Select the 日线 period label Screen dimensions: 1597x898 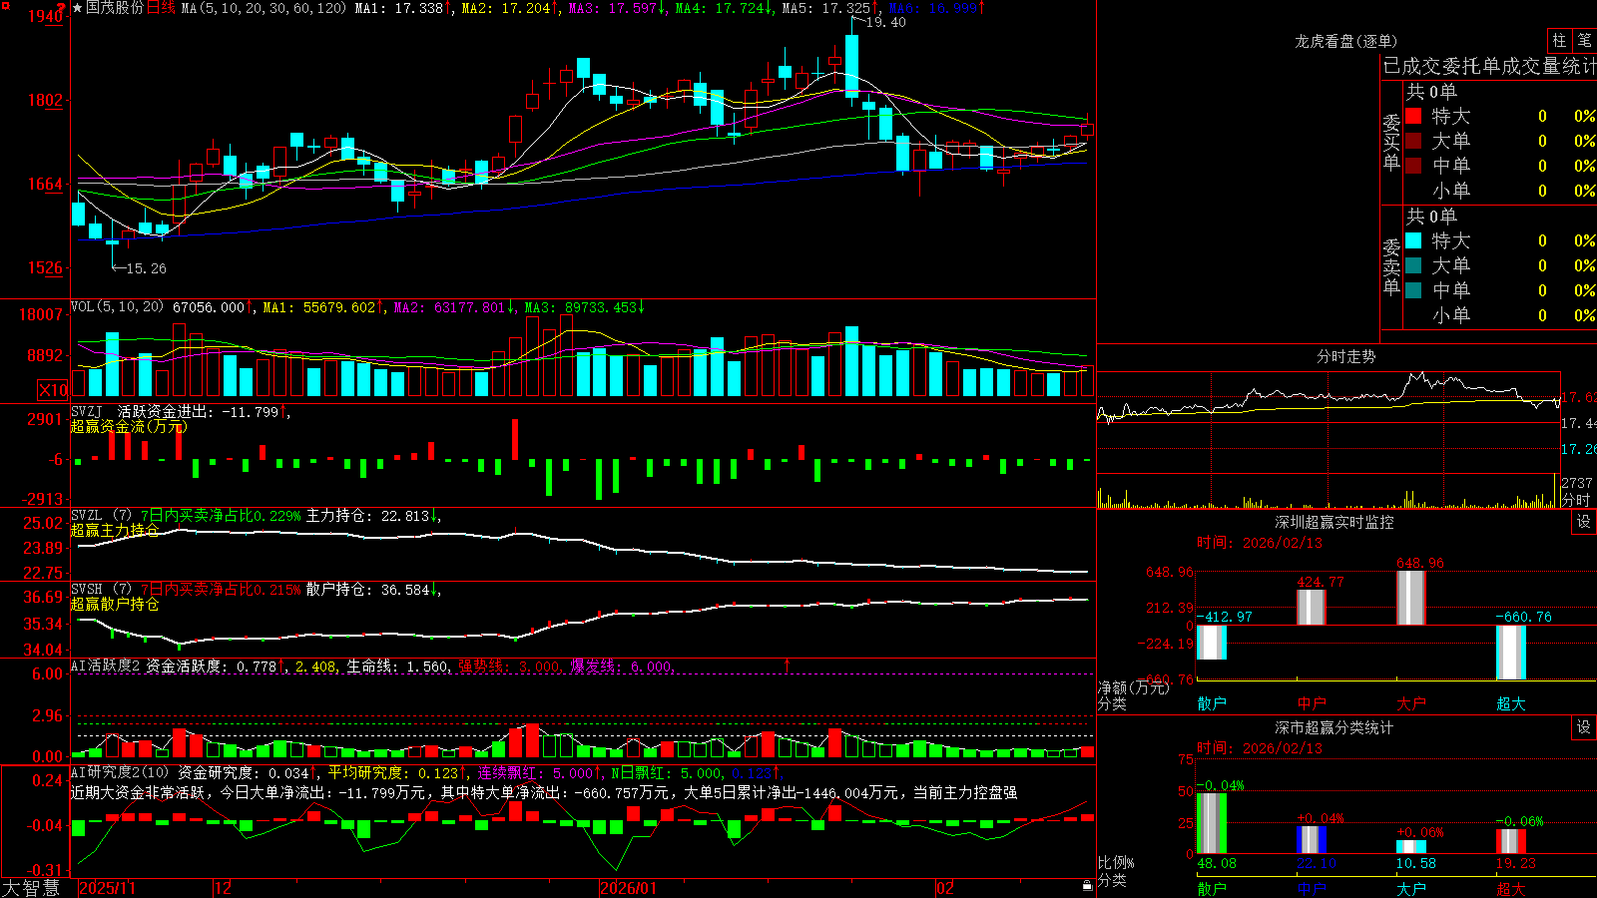click(161, 8)
